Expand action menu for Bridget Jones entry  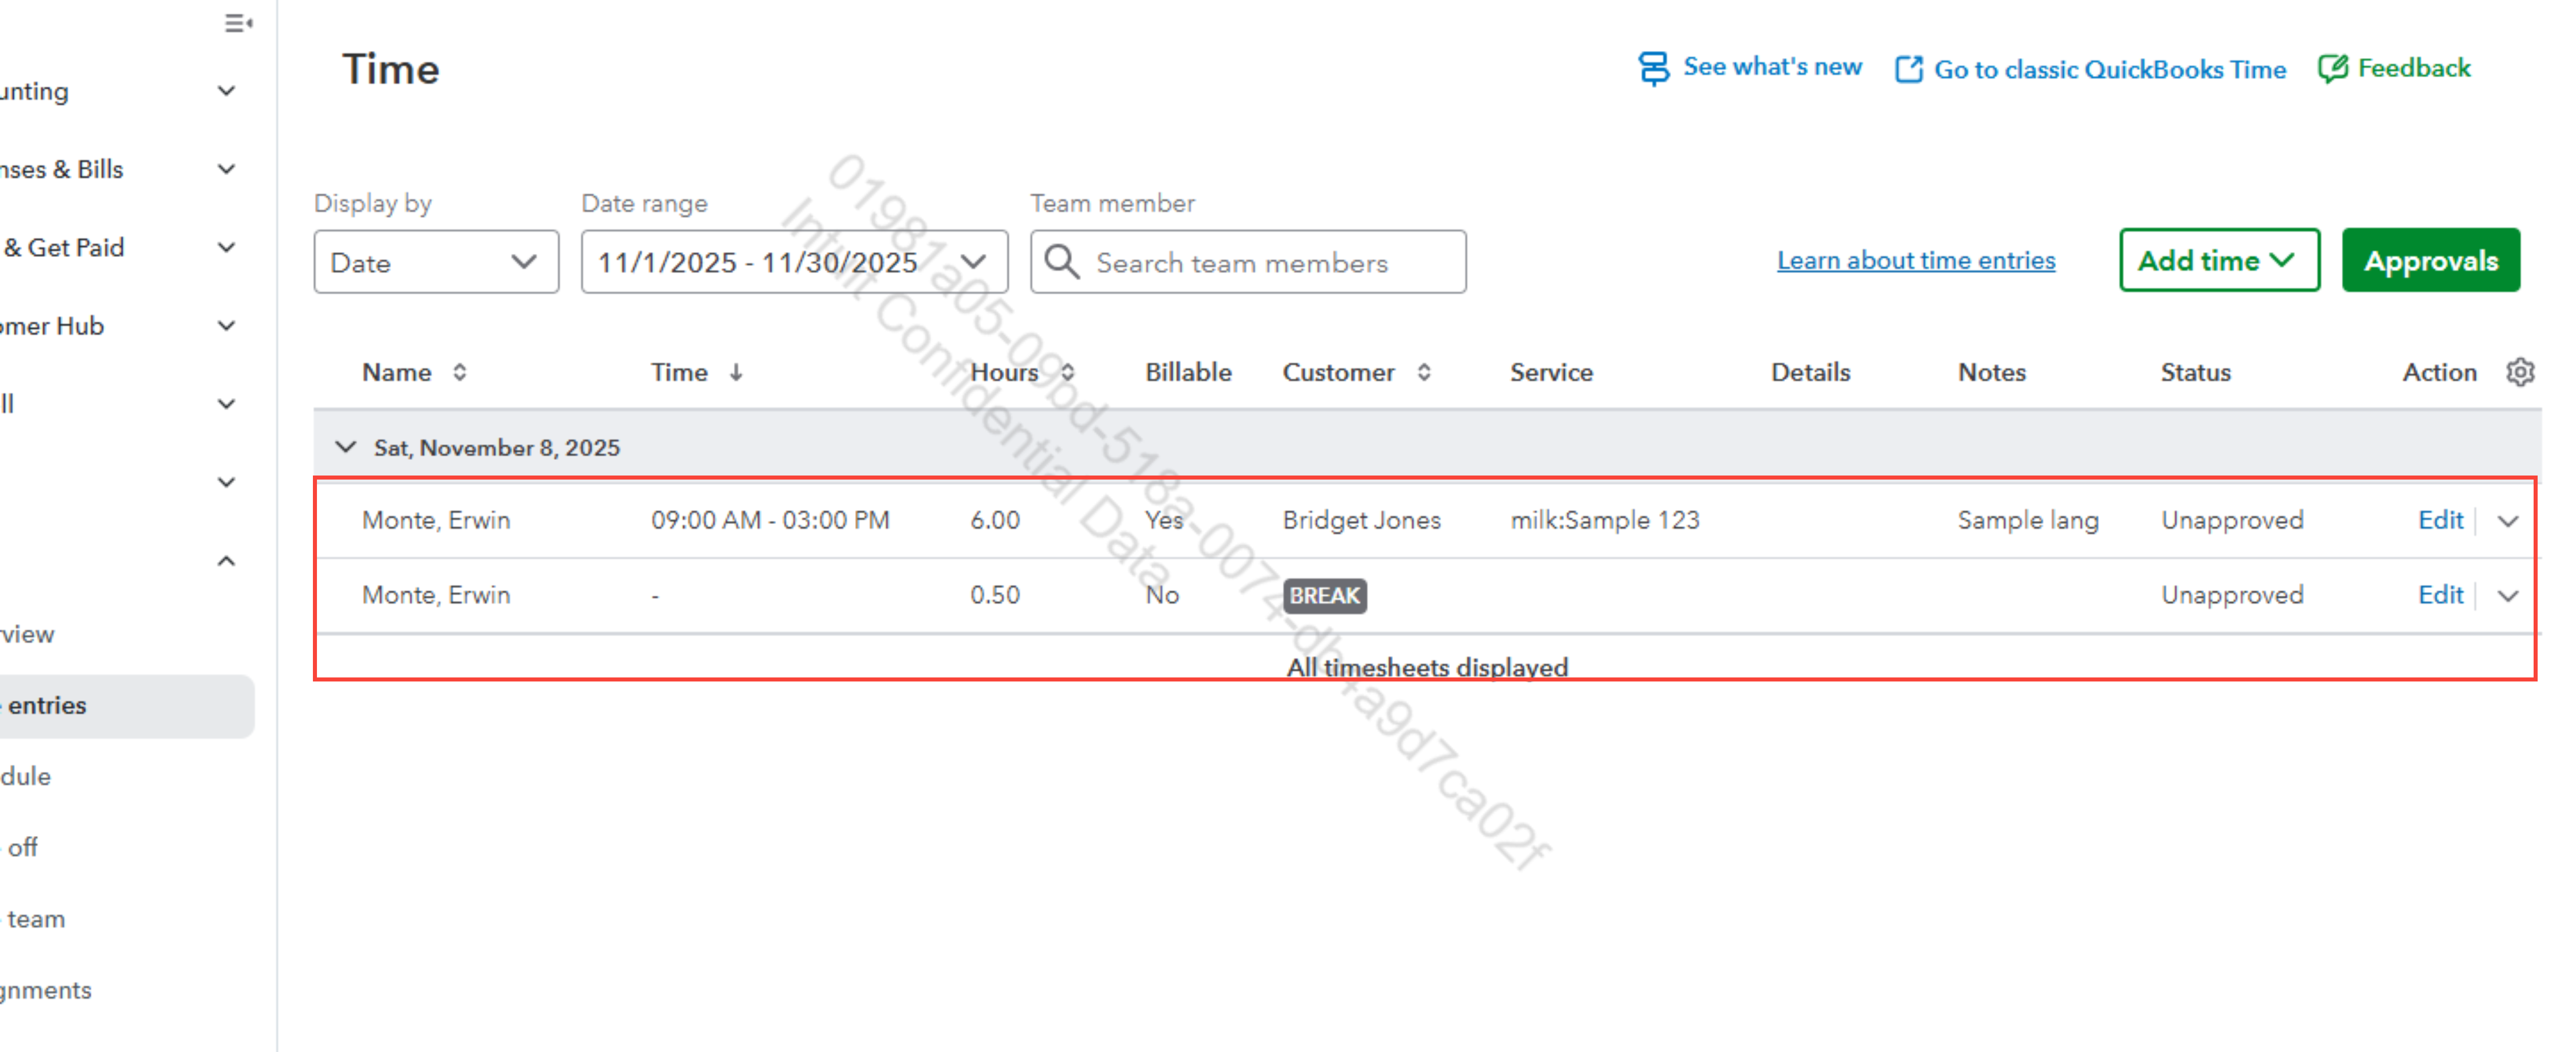point(2507,521)
